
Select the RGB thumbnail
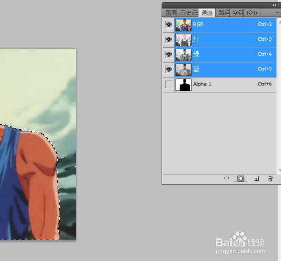[184, 25]
